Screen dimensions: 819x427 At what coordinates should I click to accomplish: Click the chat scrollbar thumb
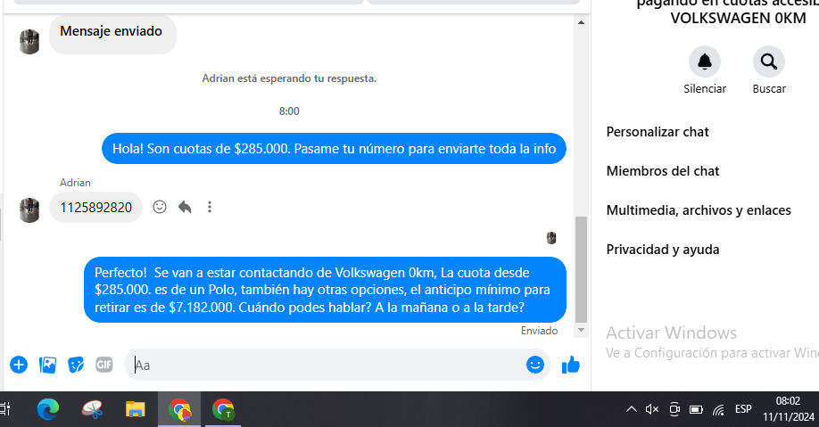click(x=581, y=270)
